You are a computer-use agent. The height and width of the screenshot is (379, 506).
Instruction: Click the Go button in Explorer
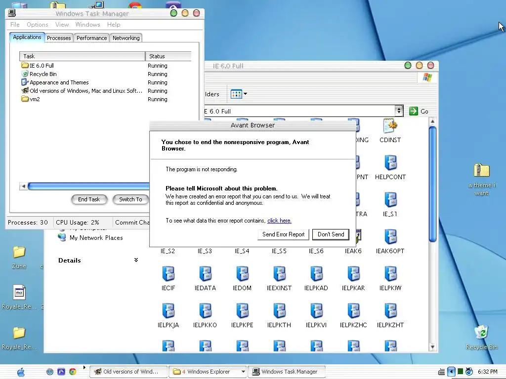pyautogui.click(x=419, y=111)
